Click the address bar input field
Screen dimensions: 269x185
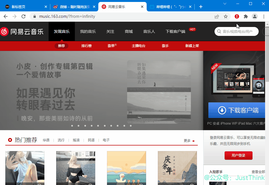tap(84, 16)
